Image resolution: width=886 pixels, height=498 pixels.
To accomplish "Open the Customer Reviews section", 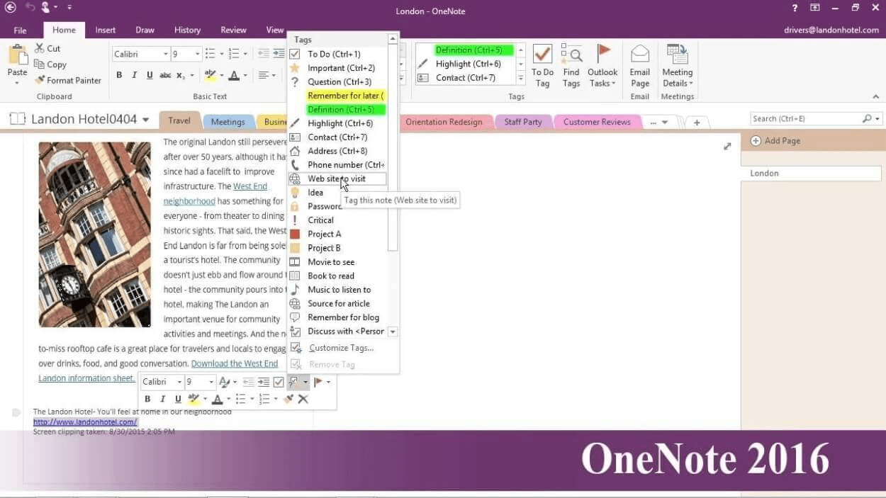I will (x=597, y=122).
